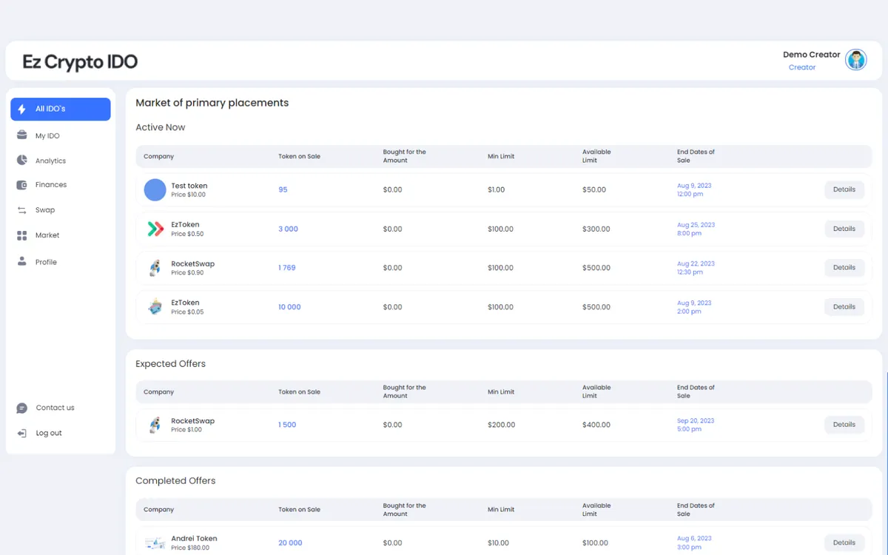This screenshot has width=888, height=555.
Task: Click the Ez Crypto IDO logo title
Action: (80, 61)
